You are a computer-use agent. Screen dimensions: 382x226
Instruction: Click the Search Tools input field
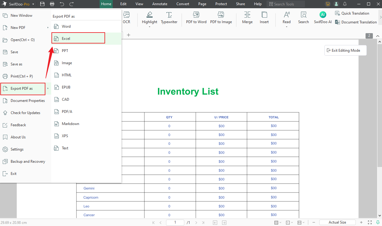coord(286,4)
